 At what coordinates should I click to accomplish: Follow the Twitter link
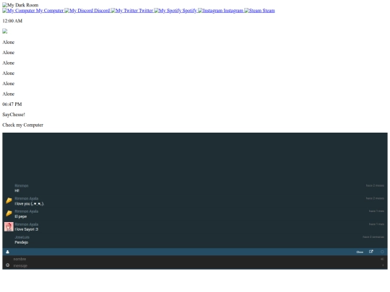132,10
